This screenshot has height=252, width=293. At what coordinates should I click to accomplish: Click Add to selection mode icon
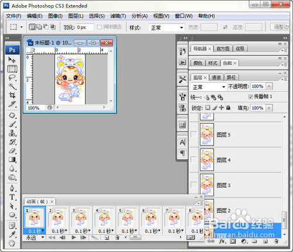tap(39, 27)
